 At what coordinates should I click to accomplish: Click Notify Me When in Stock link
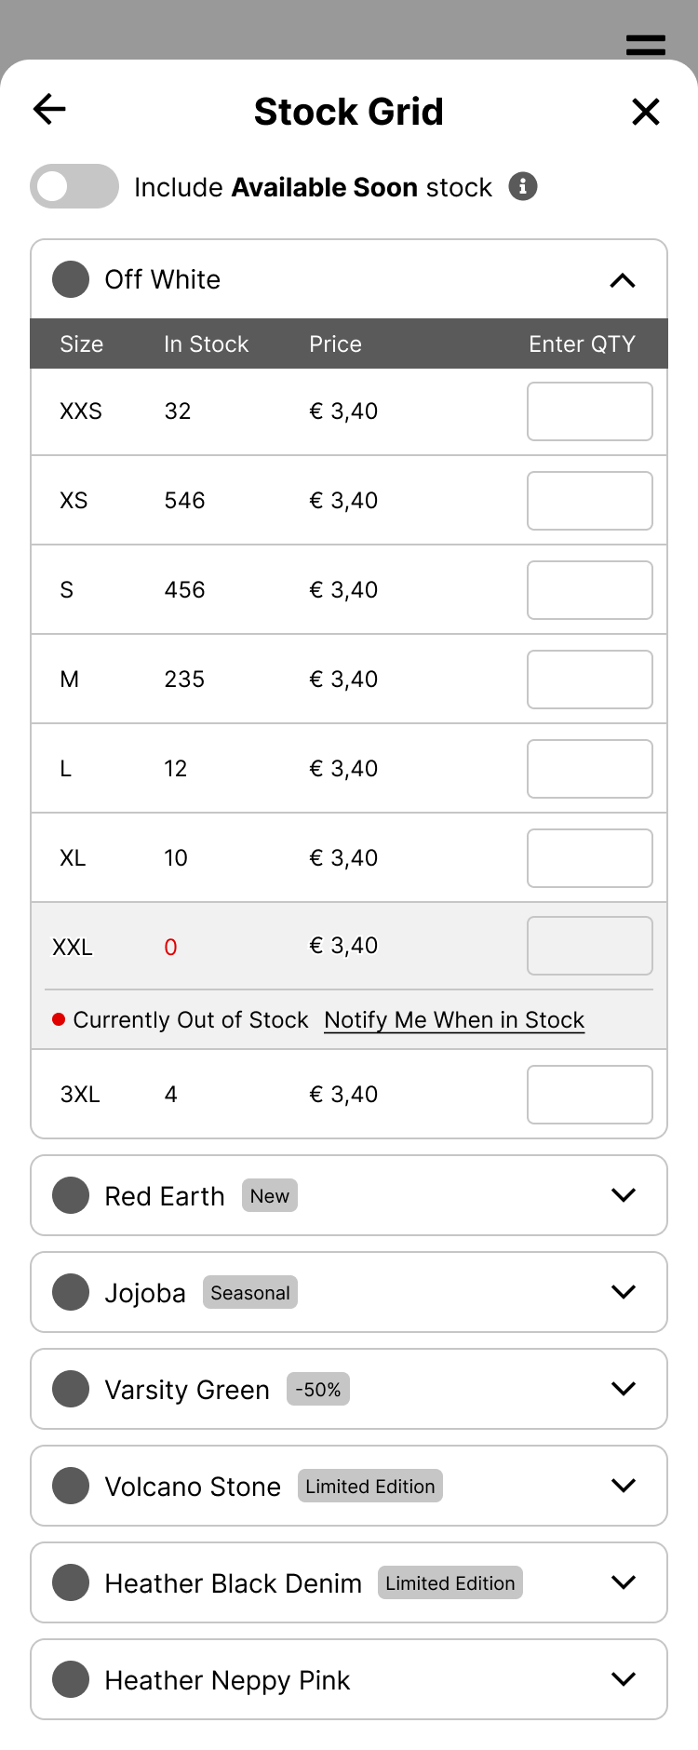coord(454,1020)
